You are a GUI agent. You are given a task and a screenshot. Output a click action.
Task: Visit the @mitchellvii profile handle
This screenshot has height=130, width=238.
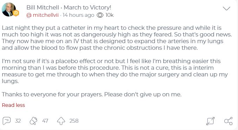pyautogui.click(x=42, y=15)
